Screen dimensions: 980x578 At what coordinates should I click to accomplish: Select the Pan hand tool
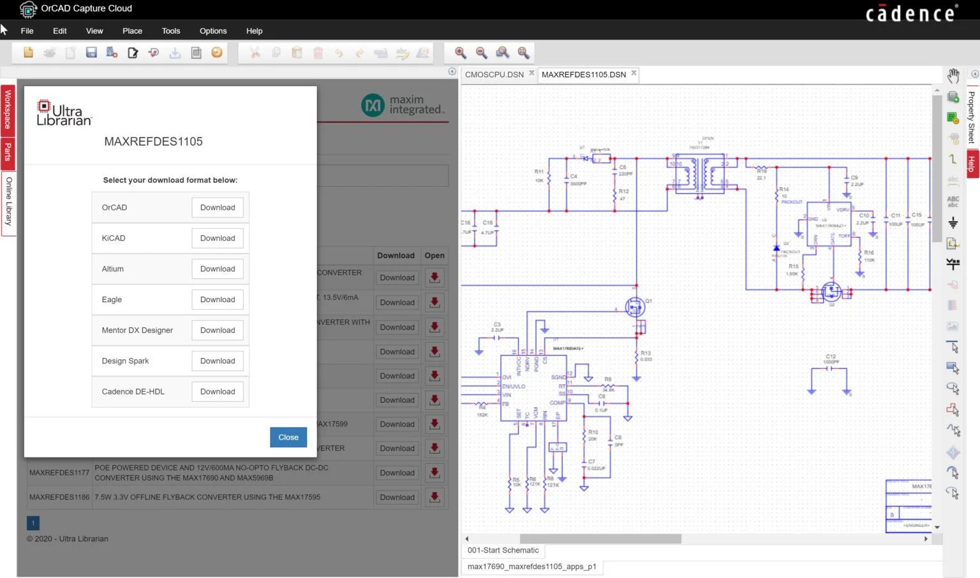[x=953, y=76]
